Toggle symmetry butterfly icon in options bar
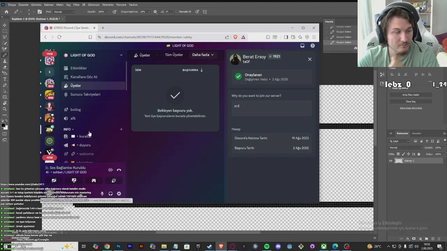The image size is (447, 251). click(x=205, y=12)
